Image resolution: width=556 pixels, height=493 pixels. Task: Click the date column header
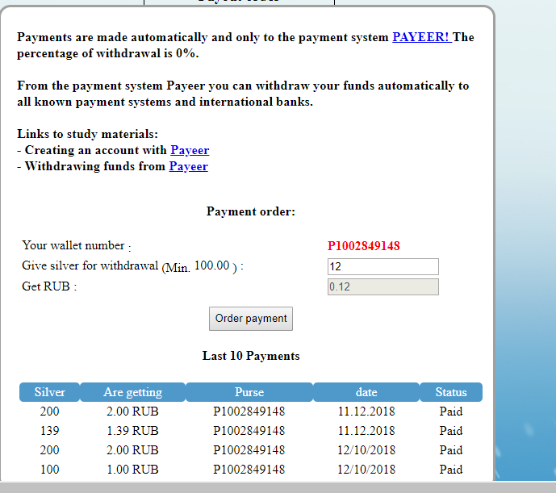coord(366,392)
